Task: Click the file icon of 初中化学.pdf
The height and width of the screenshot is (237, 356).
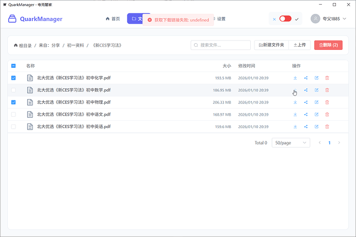Action: (x=30, y=78)
